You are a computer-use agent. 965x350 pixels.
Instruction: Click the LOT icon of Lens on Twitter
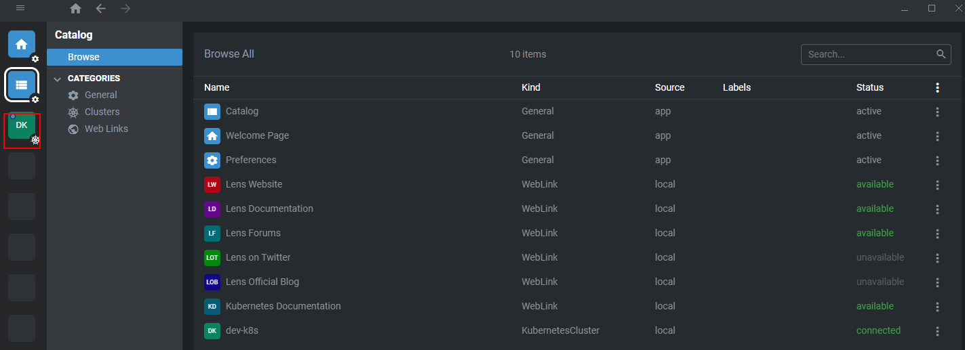click(212, 257)
